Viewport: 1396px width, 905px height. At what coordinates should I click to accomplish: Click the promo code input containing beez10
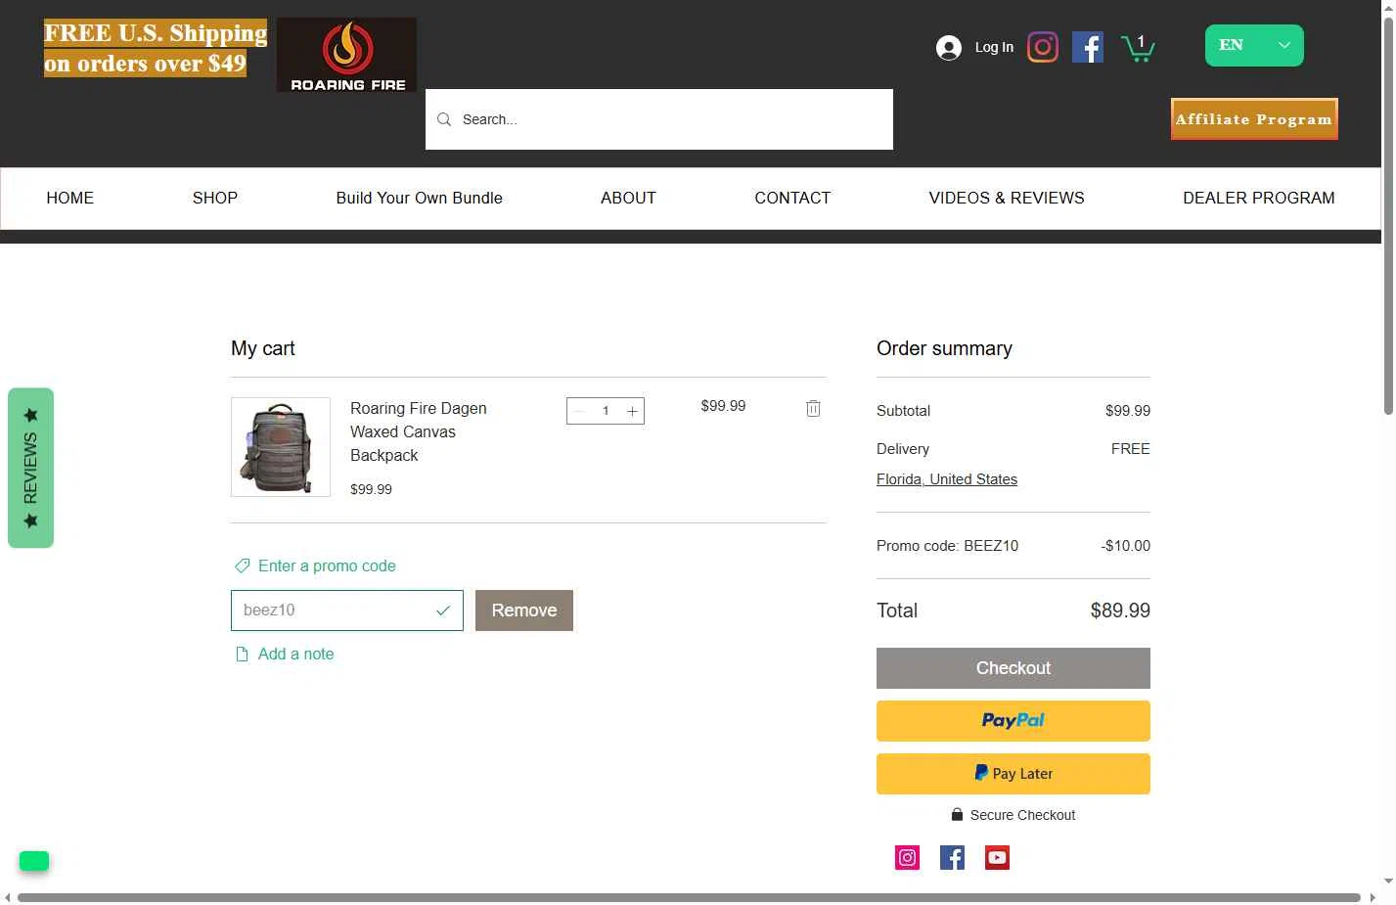point(347,611)
